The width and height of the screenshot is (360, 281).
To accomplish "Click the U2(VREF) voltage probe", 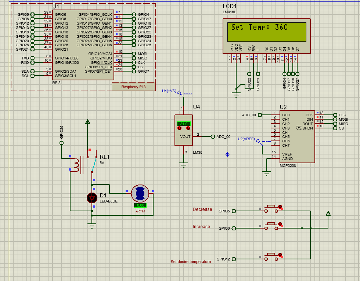I will [259, 141].
